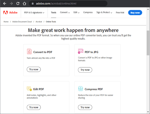This screenshot has height=114, width=150.
Task: Click Try now under Edit PDF
Action: 34,107
